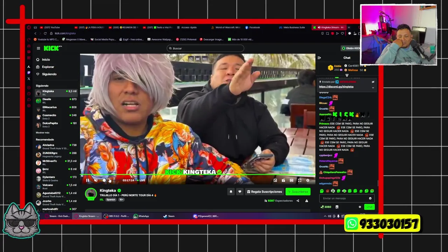Viewport: 448px width, 252px height.
Task: Open the Youtube to MP3 bookmark
Action: [46, 39]
